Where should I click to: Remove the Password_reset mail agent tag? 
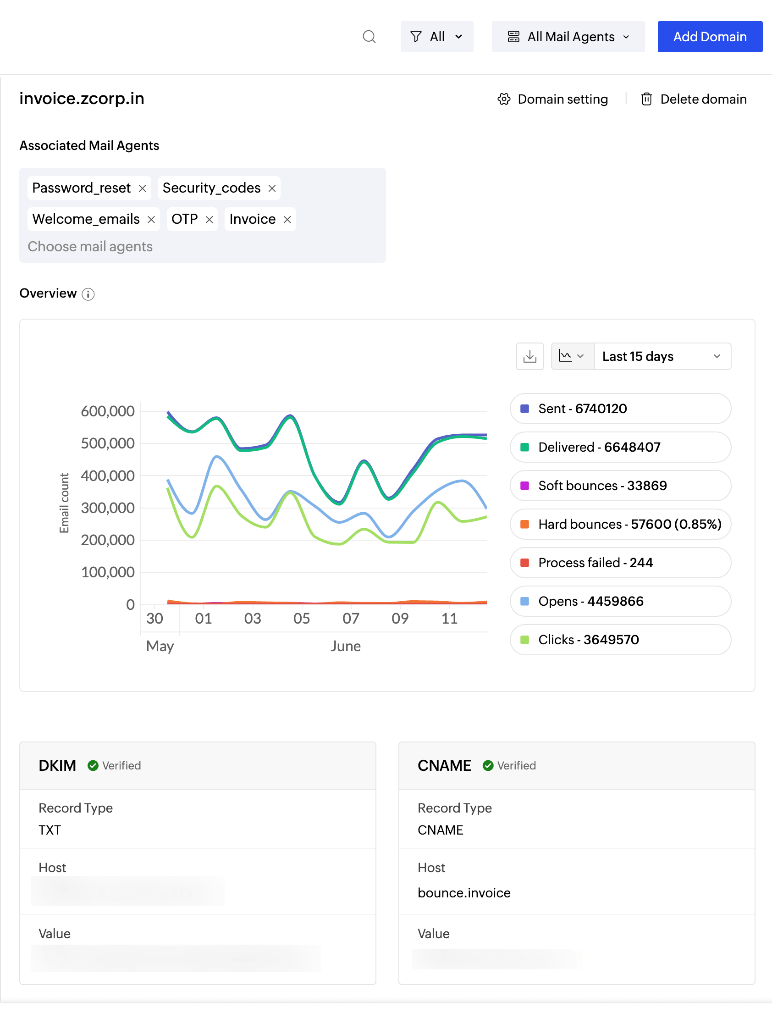pos(142,188)
